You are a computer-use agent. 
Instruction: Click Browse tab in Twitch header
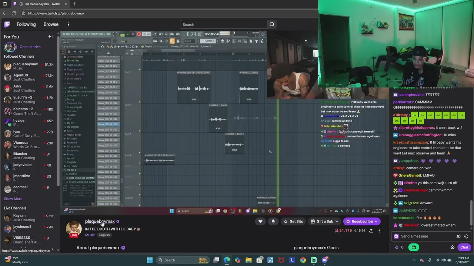click(x=51, y=24)
